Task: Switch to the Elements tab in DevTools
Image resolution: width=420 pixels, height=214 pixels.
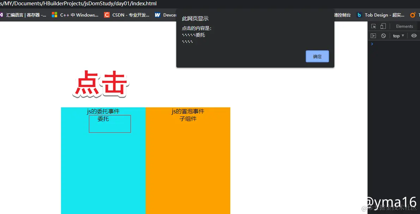Action: click(x=404, y=26)
